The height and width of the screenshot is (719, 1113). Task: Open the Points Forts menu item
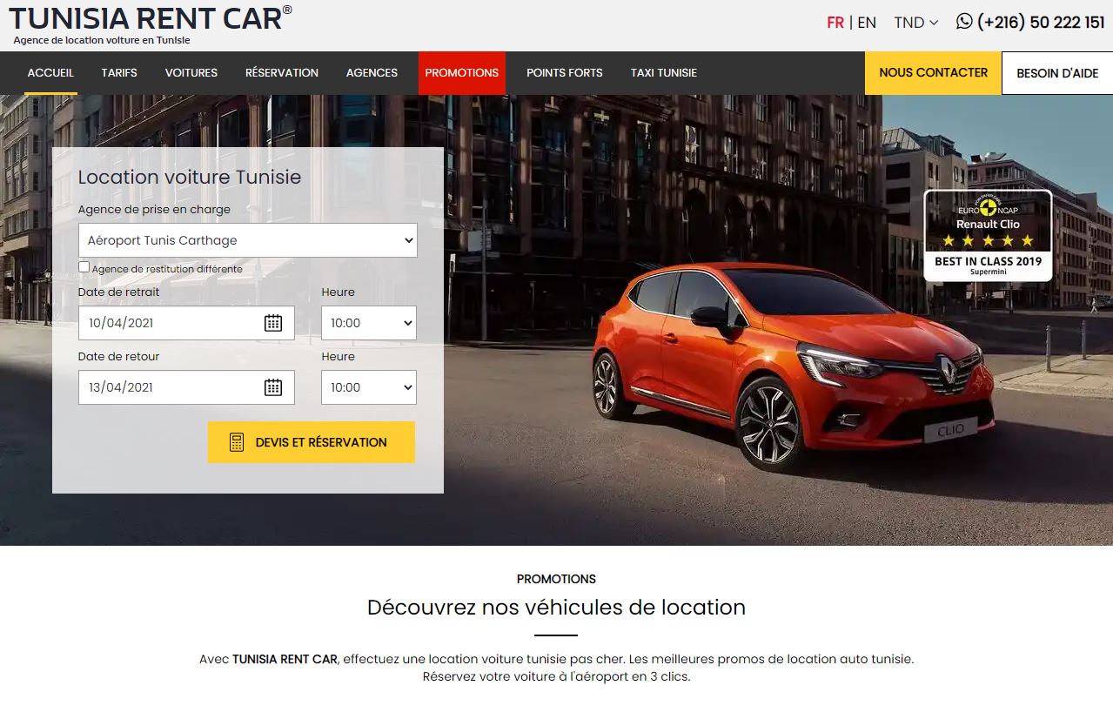pos(565,73)
